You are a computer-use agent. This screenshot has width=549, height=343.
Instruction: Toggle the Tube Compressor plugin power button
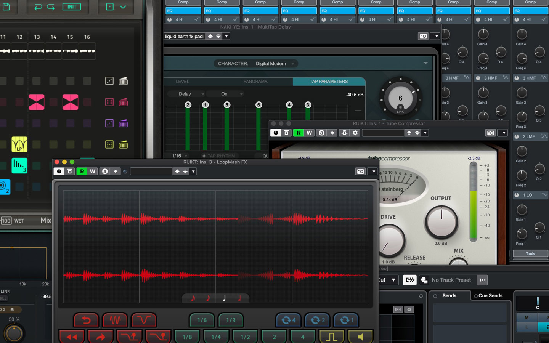(x=276, y=133)
